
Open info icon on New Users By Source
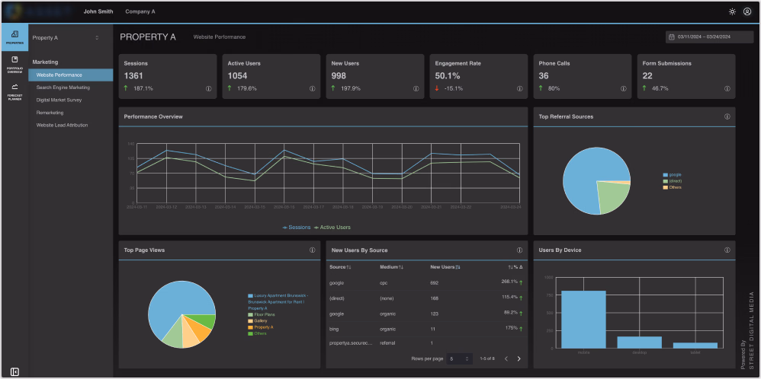(x=520, y=250)
